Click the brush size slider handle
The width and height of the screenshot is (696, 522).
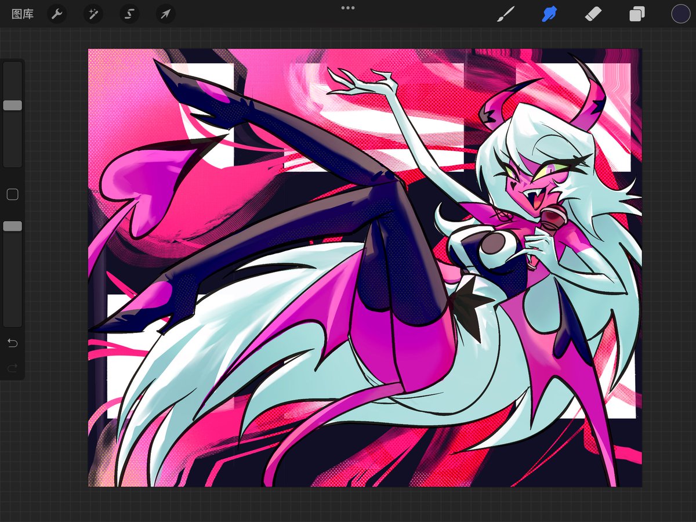pos(13,106)
